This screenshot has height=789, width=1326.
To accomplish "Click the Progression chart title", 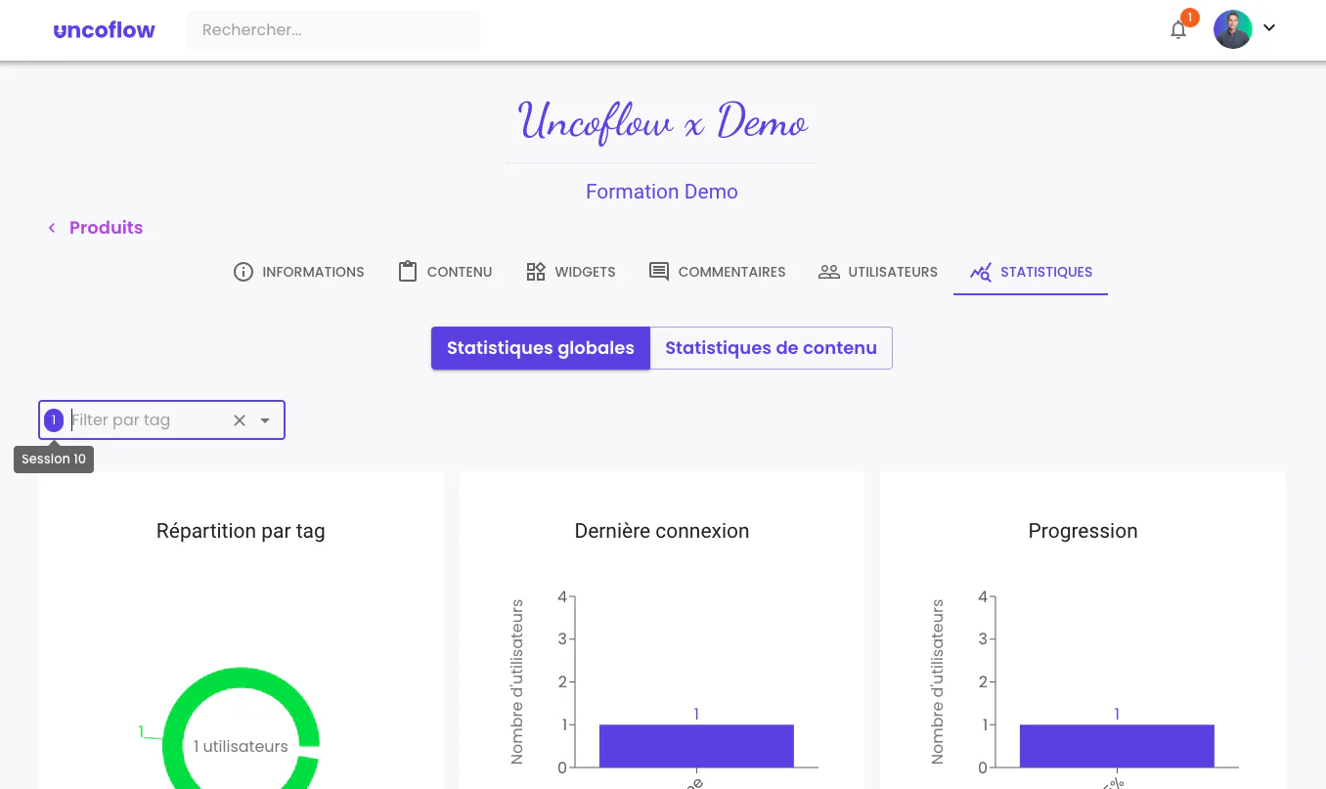I will (x=1083, y=531).
